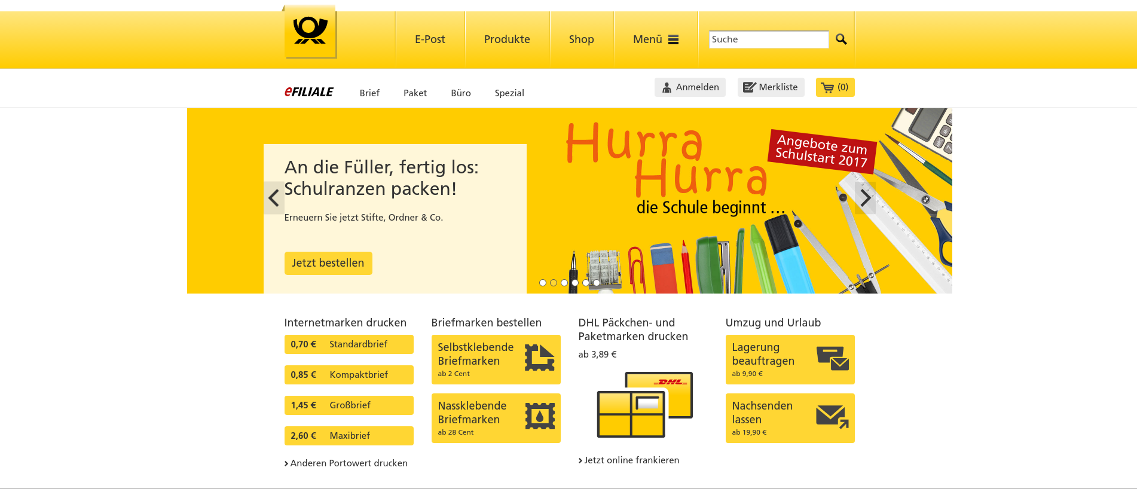Choose 2,60 € Maxibrief

(349, 436)
